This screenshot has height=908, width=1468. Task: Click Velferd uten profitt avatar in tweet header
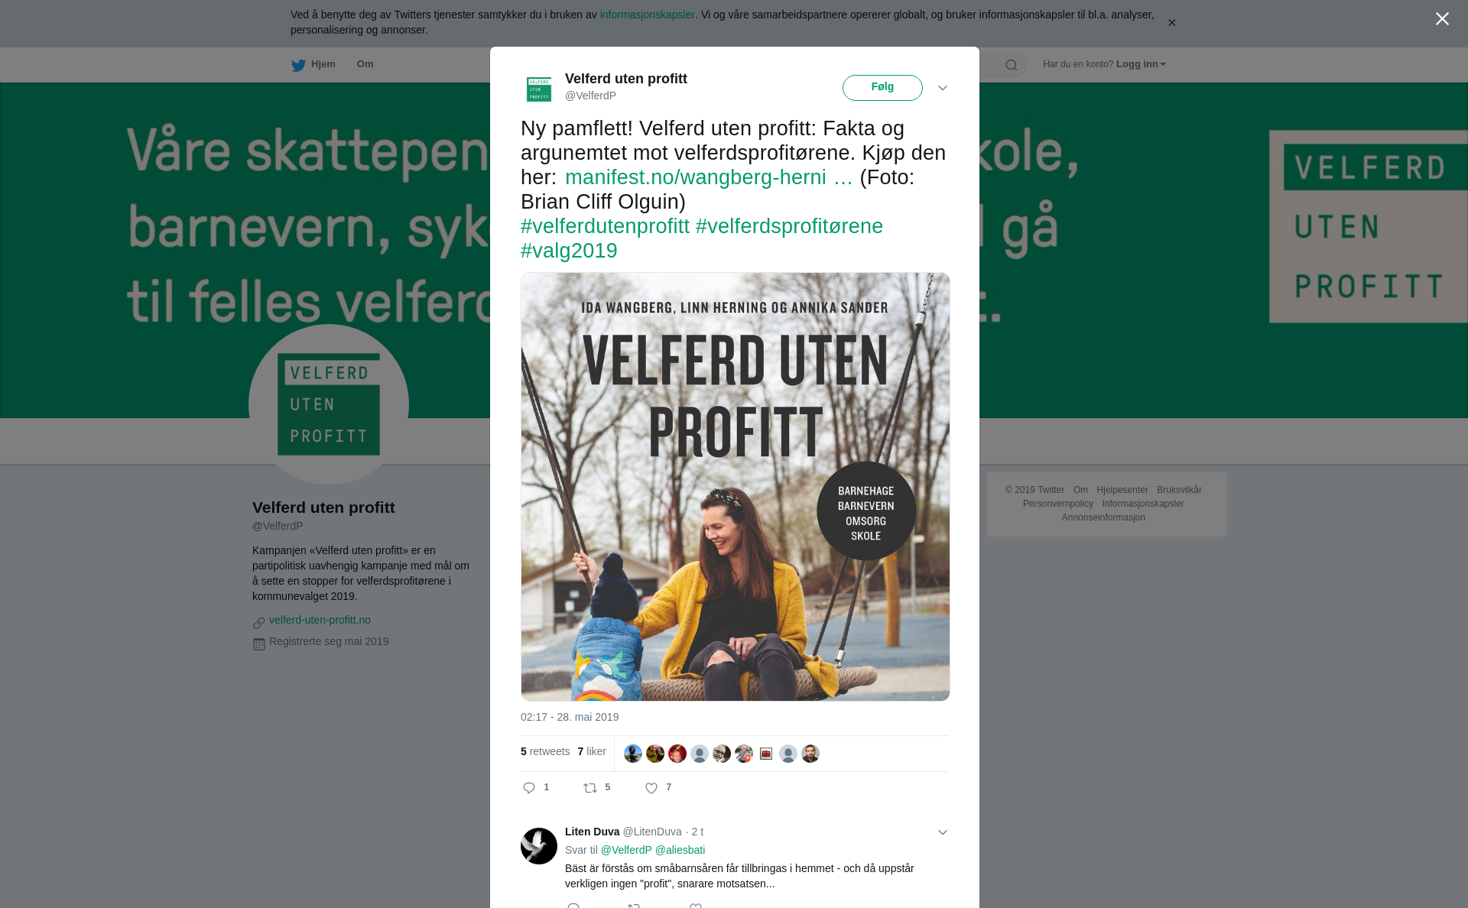pos(539,89)
